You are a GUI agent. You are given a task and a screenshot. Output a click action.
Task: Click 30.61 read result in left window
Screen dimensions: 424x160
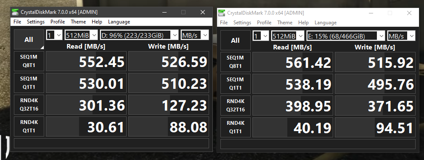pyautogui.click(x=86, y=126)
